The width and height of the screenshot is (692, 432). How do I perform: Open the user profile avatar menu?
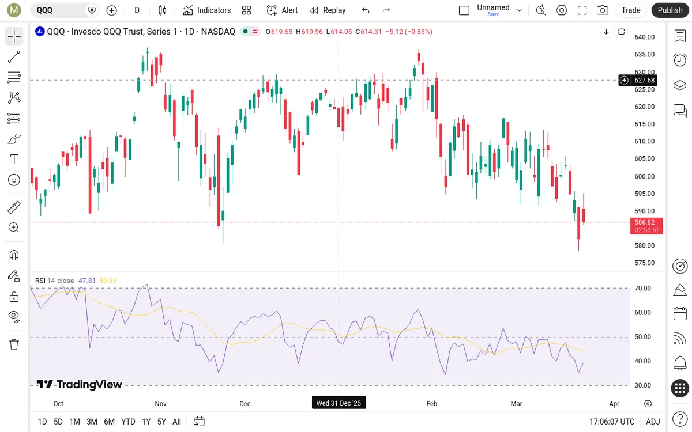click(x=14, y=10)
